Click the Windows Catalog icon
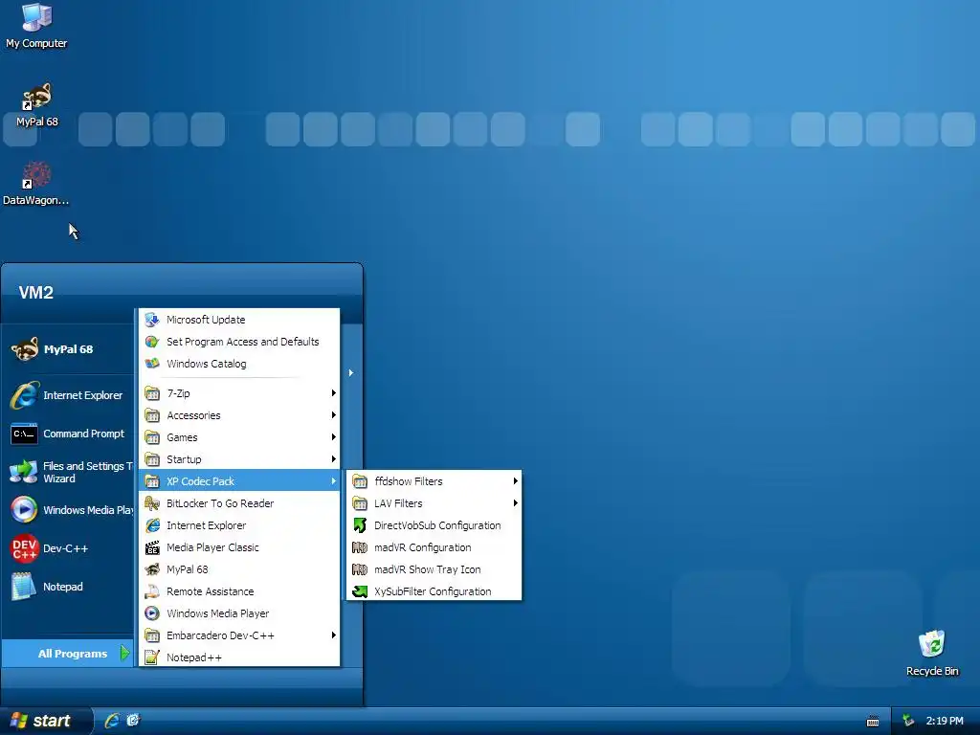This screenshot has width=980, height=735. 152,364
